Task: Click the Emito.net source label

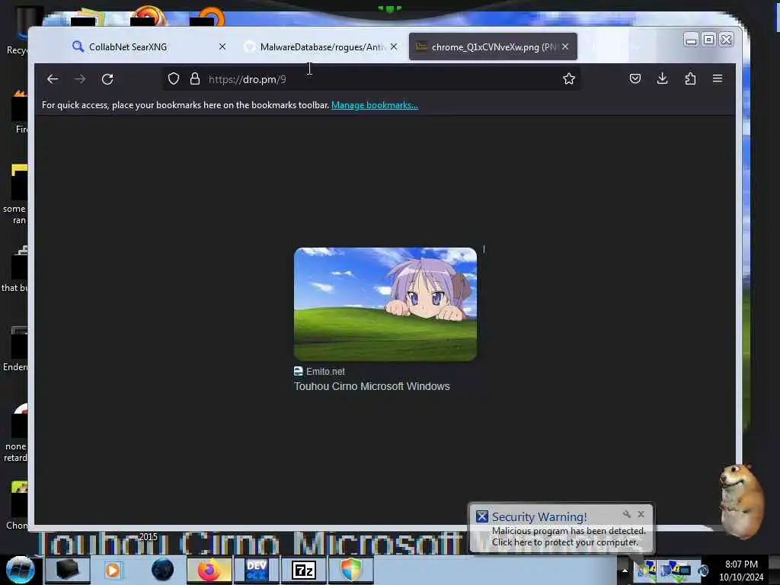Action: (319, 371)
